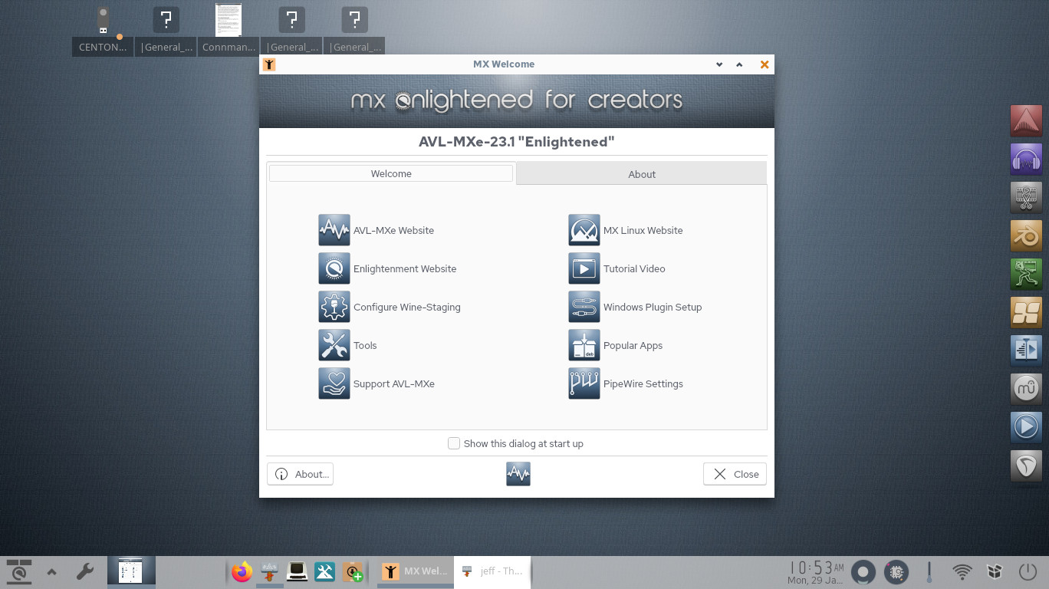Open the PipeWire Settings icon
The image size is (1049, 589).
pyautogui.click(x=584, y=383)
